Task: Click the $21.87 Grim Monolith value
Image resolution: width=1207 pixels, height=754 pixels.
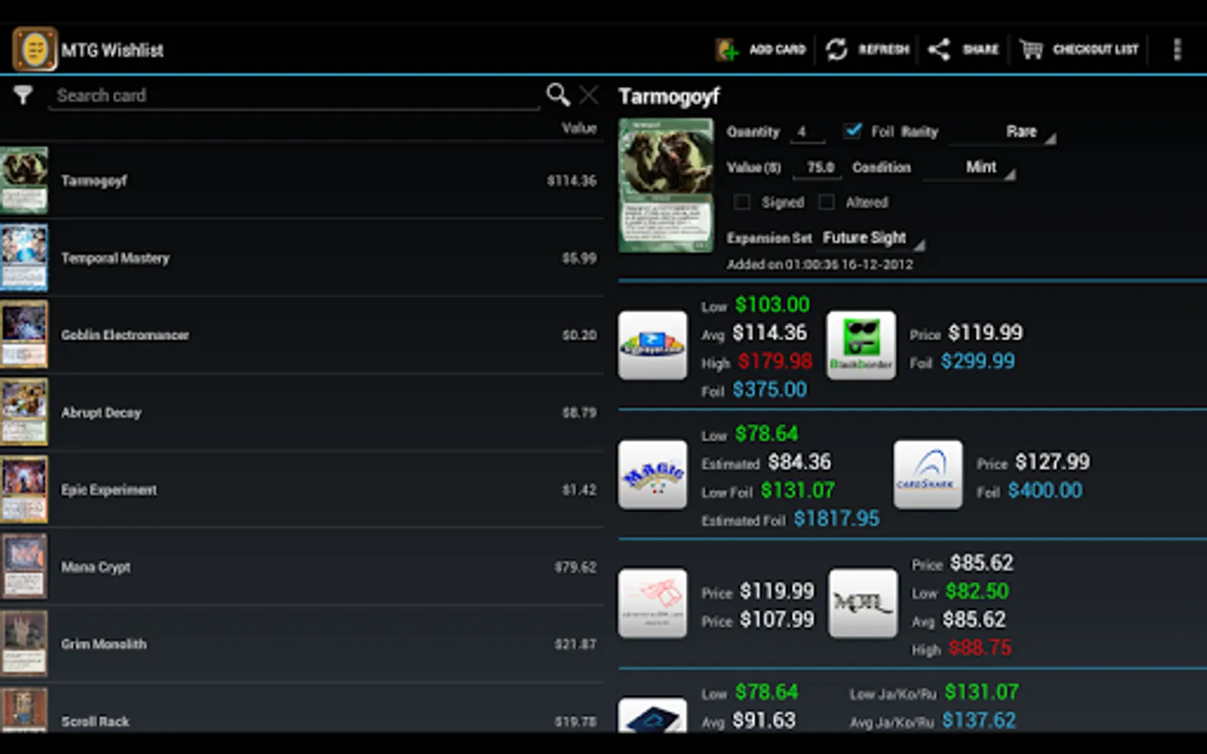Action: (x=575, y=644)
